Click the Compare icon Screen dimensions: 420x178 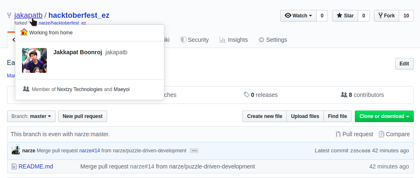click(381, 134)
